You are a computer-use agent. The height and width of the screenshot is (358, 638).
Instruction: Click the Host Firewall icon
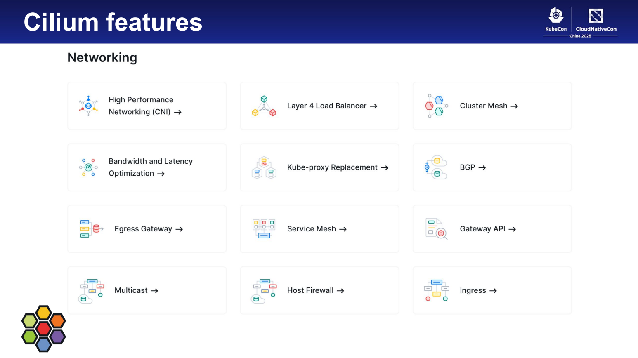pos(264,291)
